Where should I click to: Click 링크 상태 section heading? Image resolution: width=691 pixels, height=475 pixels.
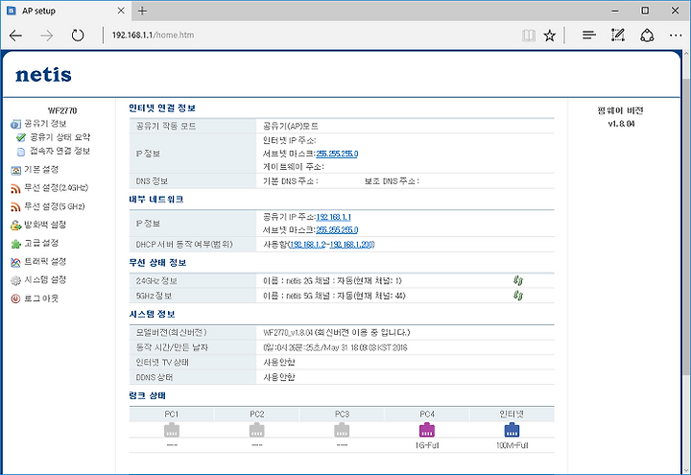[x=147, y=395]
